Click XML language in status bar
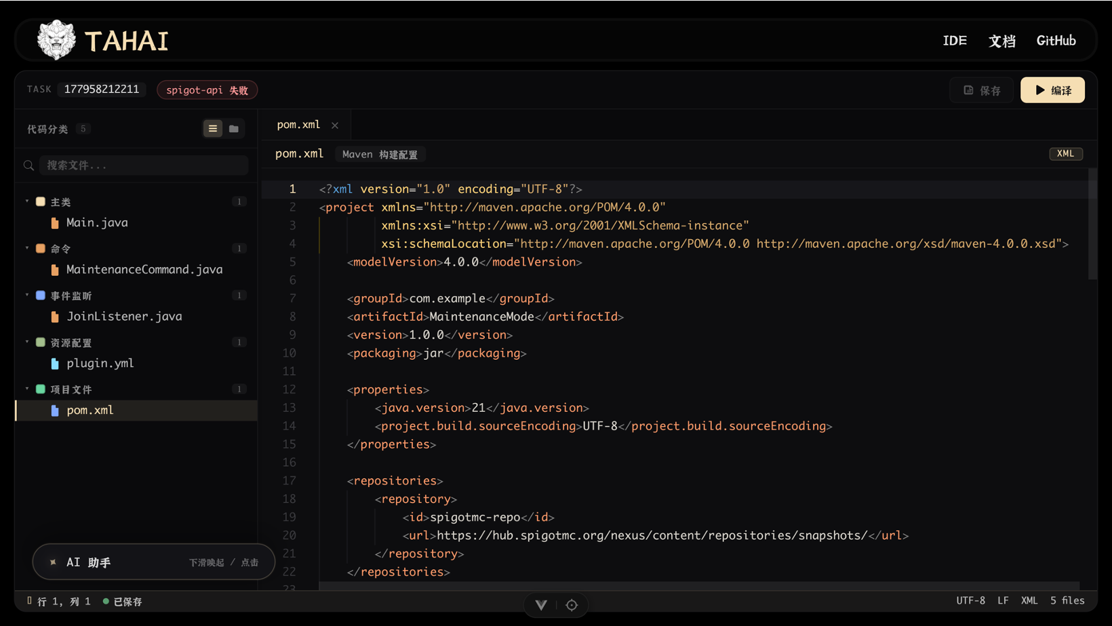The image size is (1112, 626). pos(1029,601)
